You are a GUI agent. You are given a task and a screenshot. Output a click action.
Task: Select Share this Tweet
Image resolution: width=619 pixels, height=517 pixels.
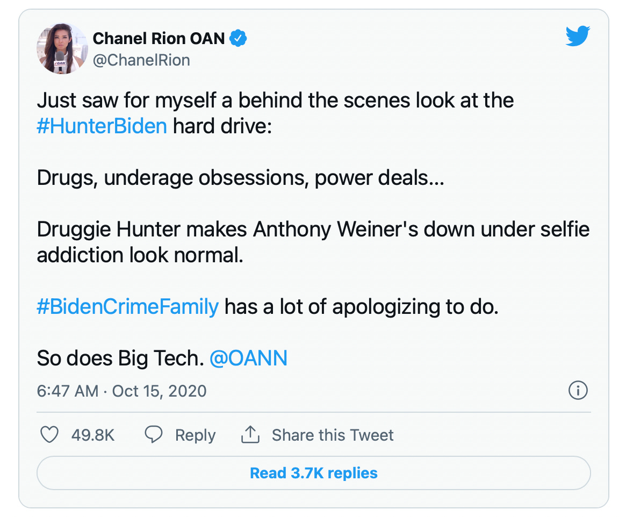333,435
